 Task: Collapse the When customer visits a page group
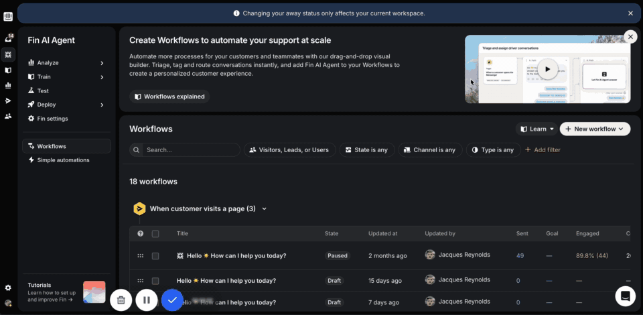click(265, 208)
